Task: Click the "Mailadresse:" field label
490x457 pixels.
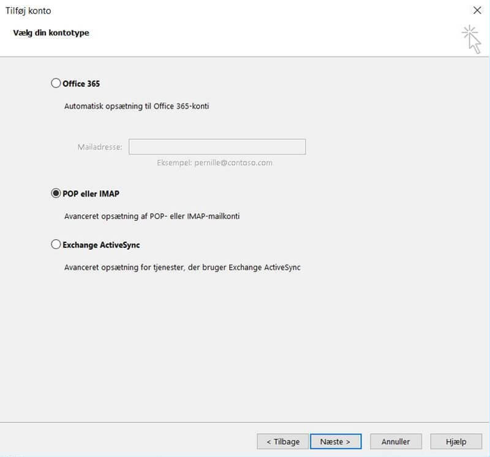Action: point(100,147)
